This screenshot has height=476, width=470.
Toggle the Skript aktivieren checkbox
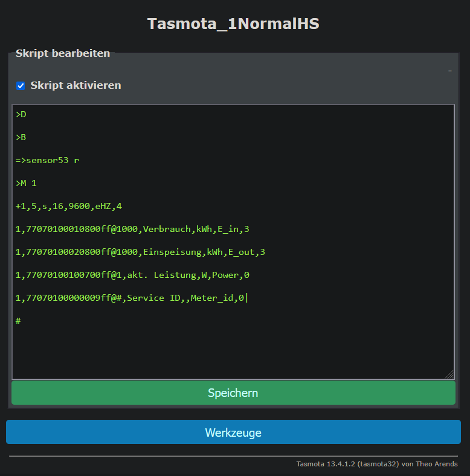[21, 86]
